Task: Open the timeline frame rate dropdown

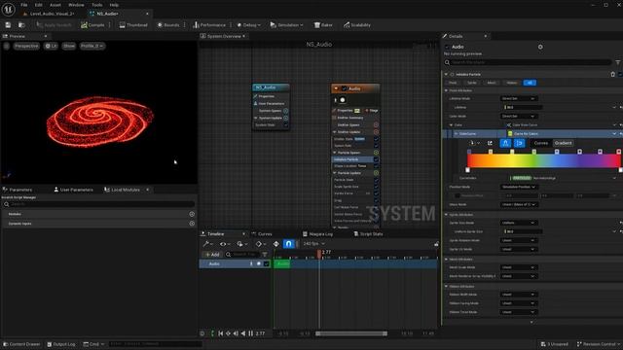Action: click(x=313, y=244)
